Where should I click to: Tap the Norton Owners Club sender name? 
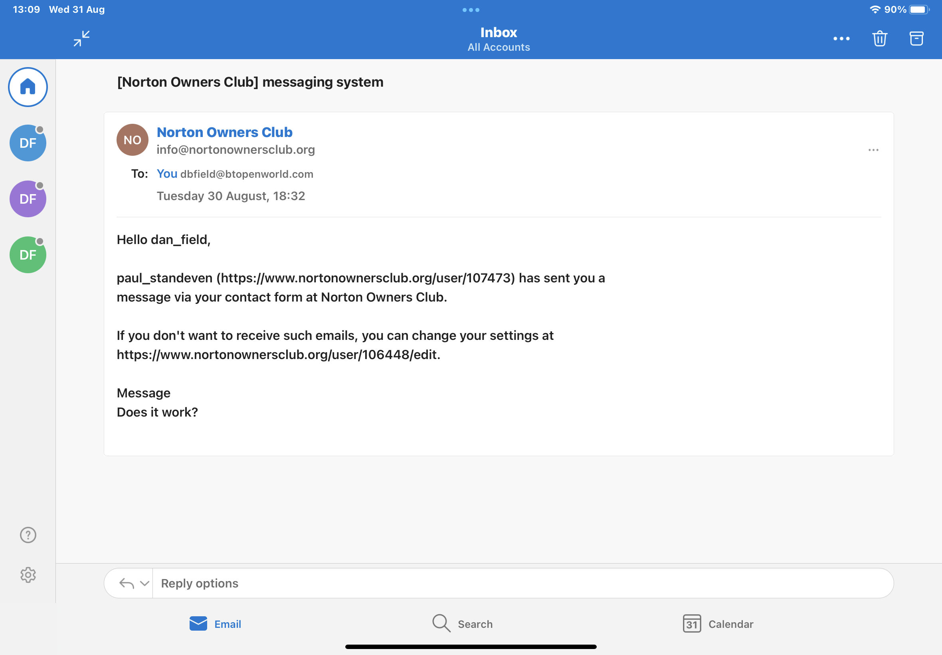[224, 132]
